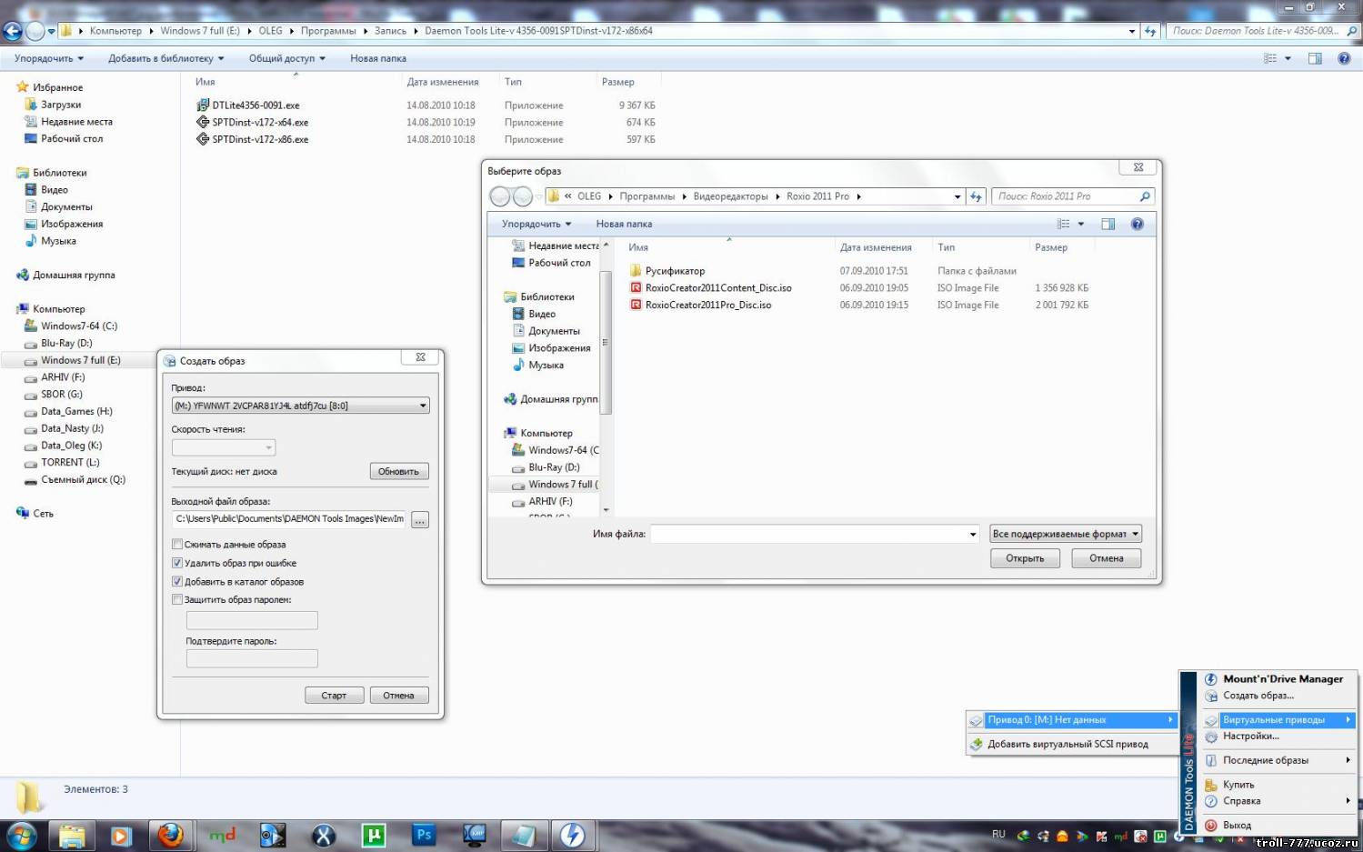Click the help icon in Explorer toolbar
1363x852 pixels.
click(1344, 58)
